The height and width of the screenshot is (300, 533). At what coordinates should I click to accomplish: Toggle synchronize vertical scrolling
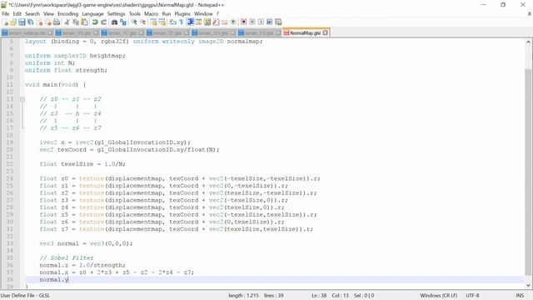[x=153, y=22]
